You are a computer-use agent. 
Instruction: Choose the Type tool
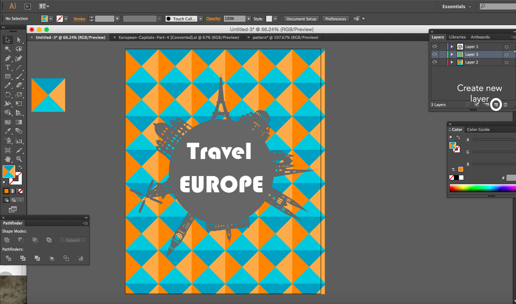coord(7,67)
